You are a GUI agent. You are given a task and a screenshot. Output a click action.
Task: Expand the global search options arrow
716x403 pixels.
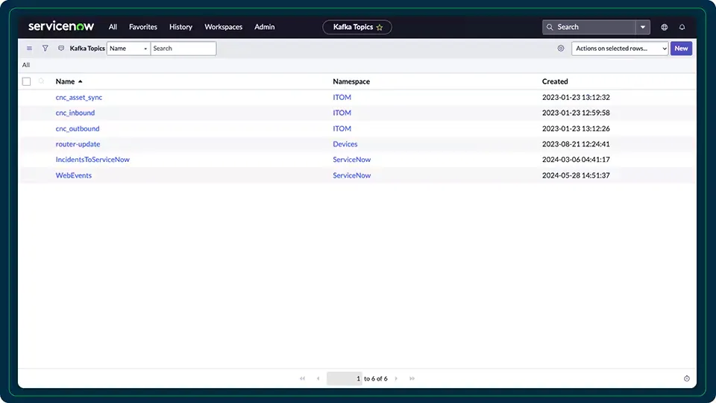[642, 28]
